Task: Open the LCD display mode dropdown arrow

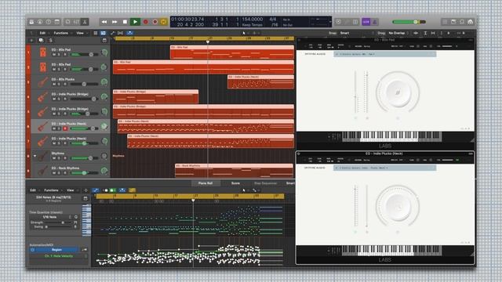Action: pos(330,22)
